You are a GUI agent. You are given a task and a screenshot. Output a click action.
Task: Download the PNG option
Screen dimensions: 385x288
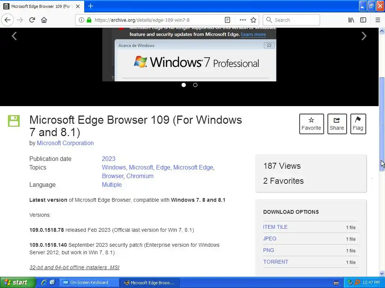268,250
